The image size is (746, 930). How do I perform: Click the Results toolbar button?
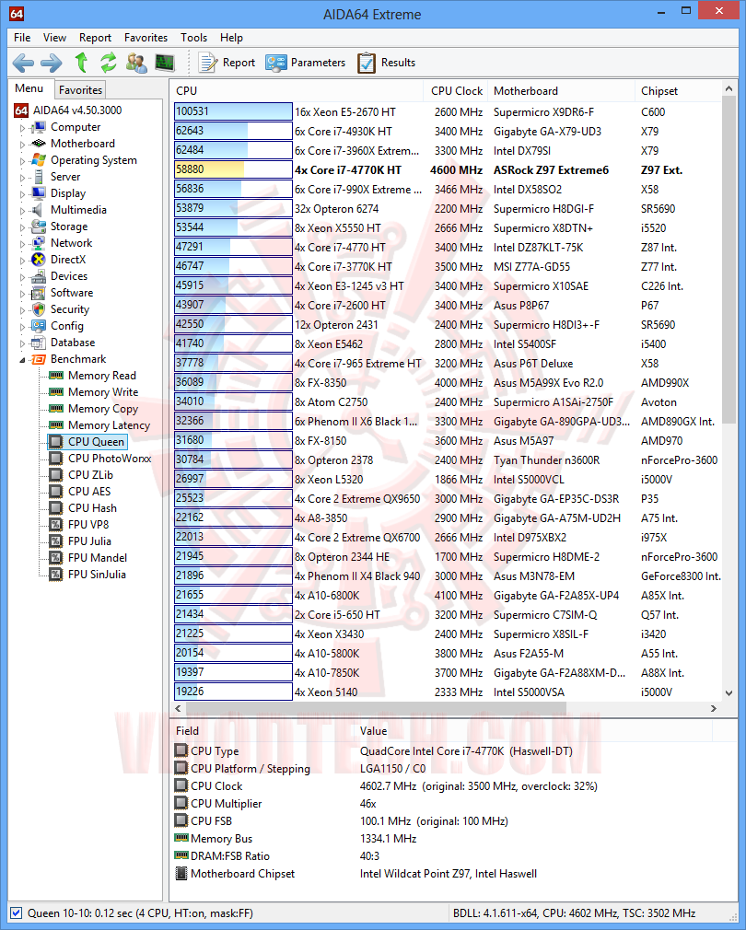(x=386, y=63)
